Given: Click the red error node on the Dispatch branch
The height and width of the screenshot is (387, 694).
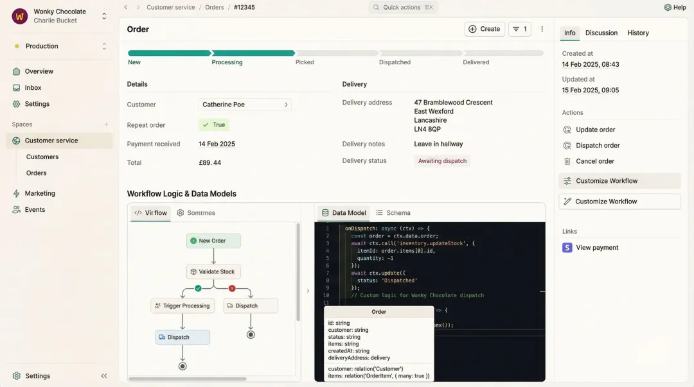Looking at the screenshot, I should coord(231,288).
